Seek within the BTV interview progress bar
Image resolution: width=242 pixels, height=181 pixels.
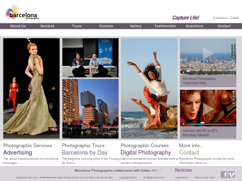pos(208,124)
